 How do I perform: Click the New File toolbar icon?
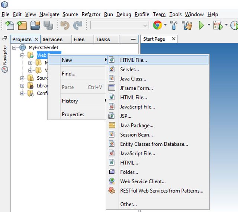click(x=10, y=25)
